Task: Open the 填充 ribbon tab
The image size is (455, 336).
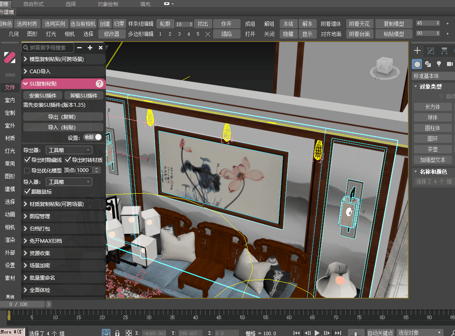Action: [145, 4]
